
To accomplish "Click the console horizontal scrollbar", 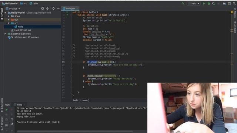I will point(75,132).
